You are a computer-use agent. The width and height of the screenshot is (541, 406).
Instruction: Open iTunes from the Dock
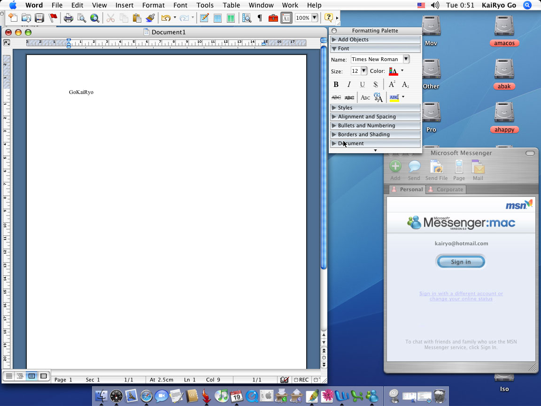[x=222, y=396]
